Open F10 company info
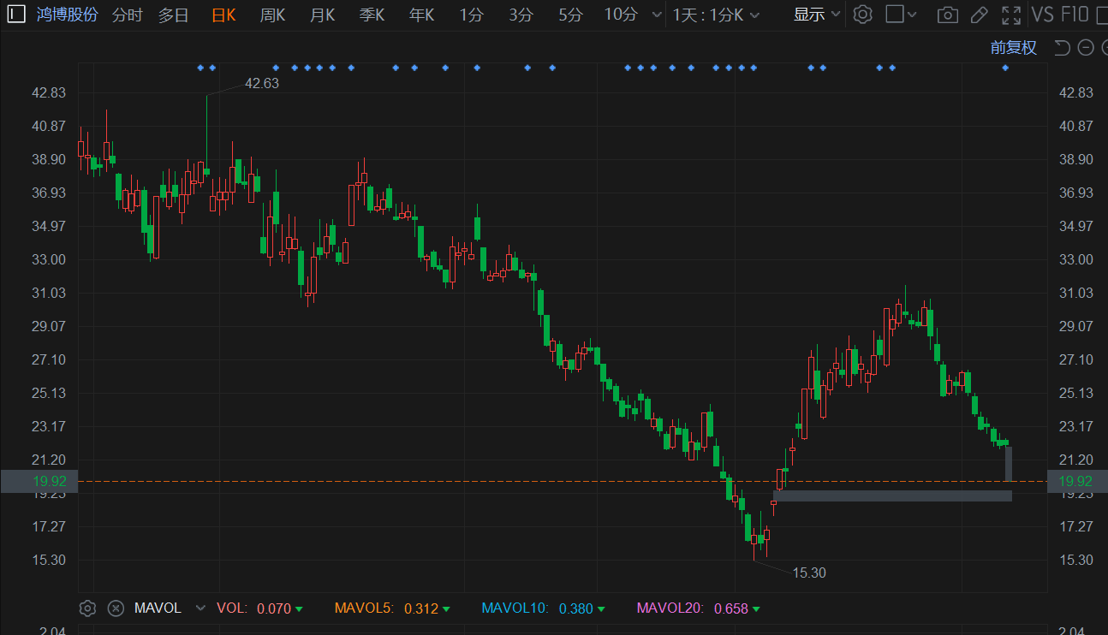 pyautogui.click(x=1075, y=15)
